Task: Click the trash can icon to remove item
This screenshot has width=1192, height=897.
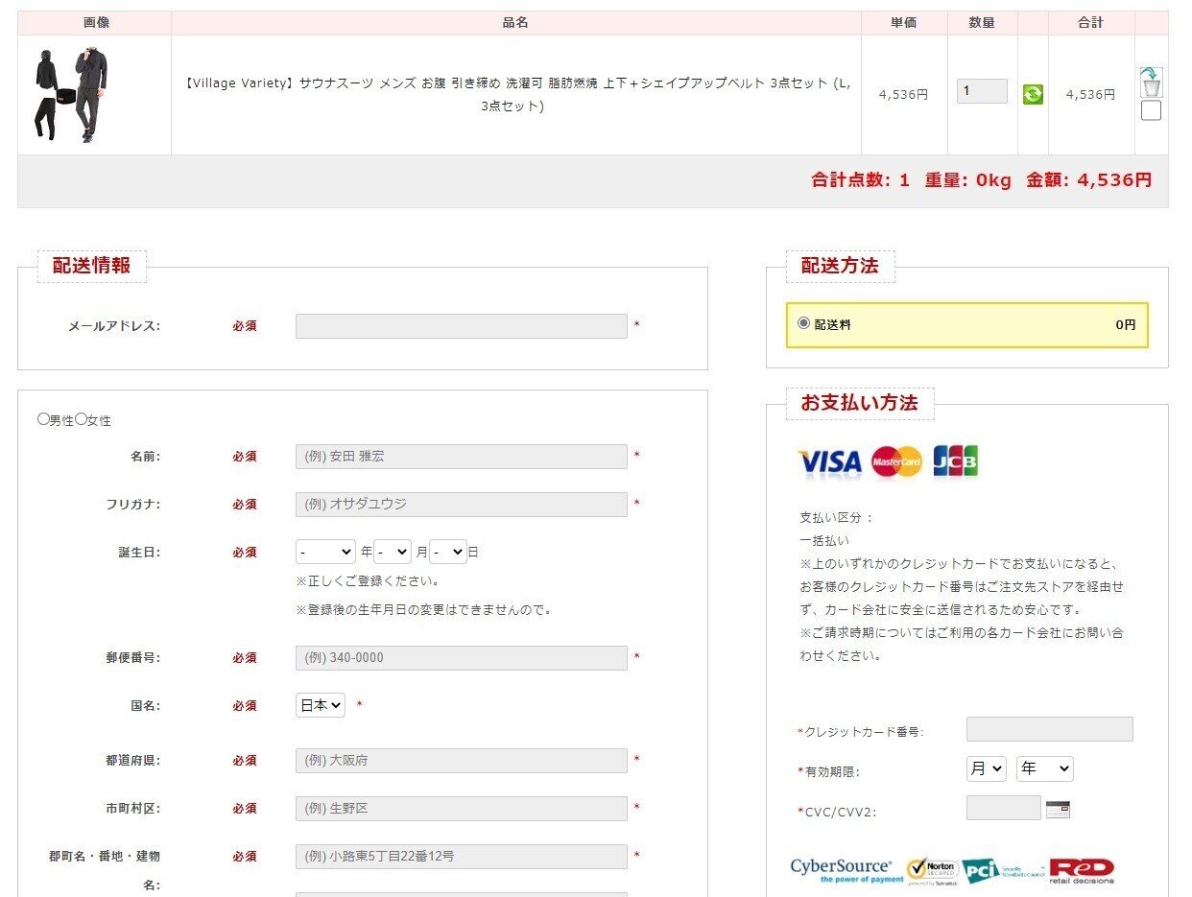Action: coord(1150,84)
